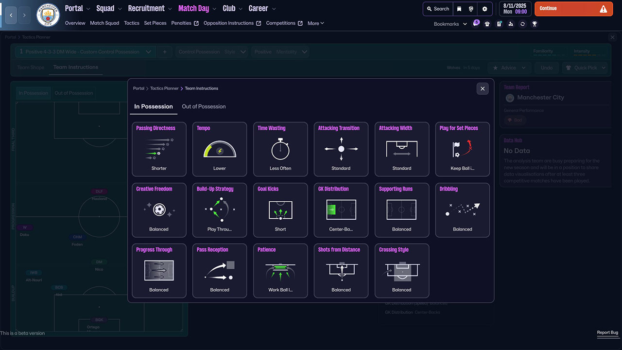
Task: Open the Time Wasting stopwatch tile
Action: point(280,149)
